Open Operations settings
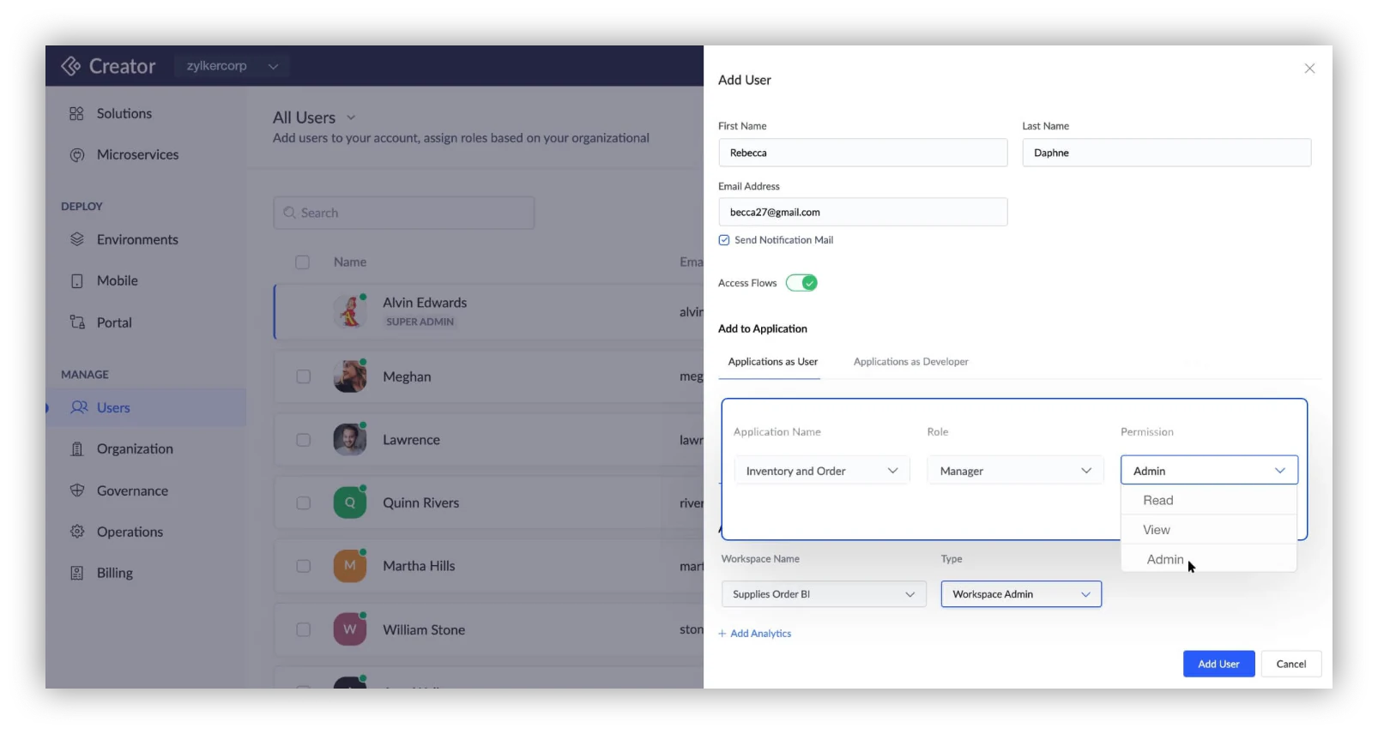 130,532
